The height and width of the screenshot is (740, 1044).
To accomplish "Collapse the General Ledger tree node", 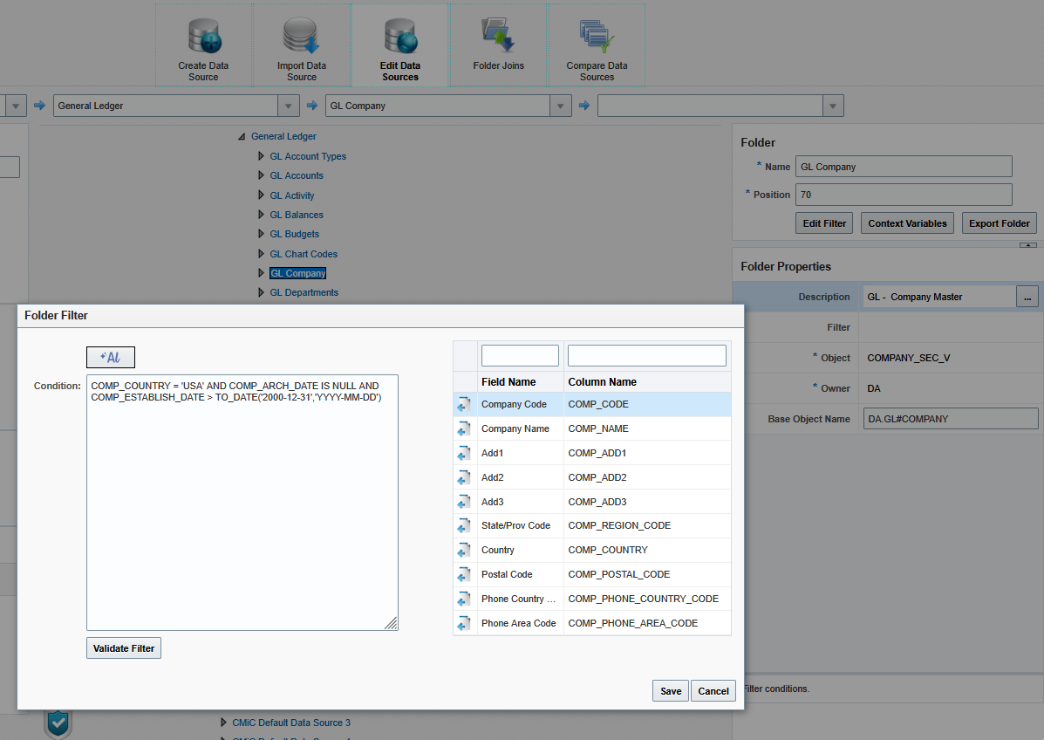I will click(242, 136).
